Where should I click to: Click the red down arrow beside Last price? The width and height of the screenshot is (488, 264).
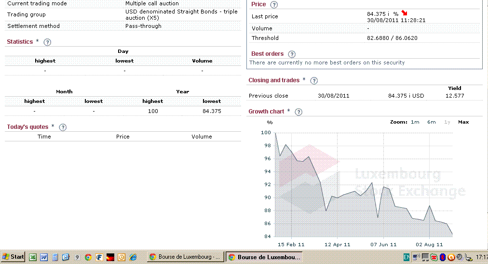404,13
